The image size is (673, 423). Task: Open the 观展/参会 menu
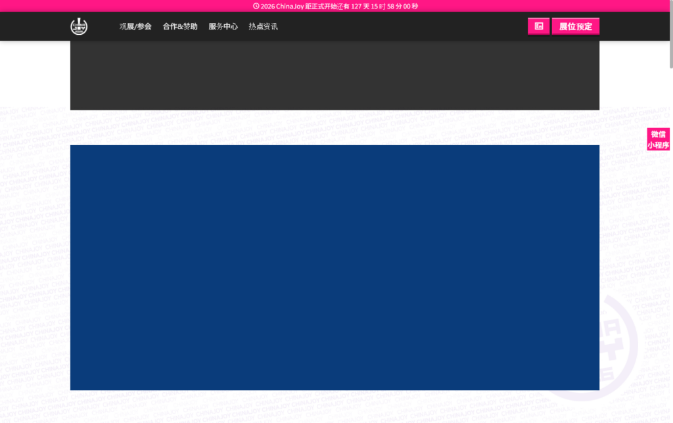coord(135,27)
